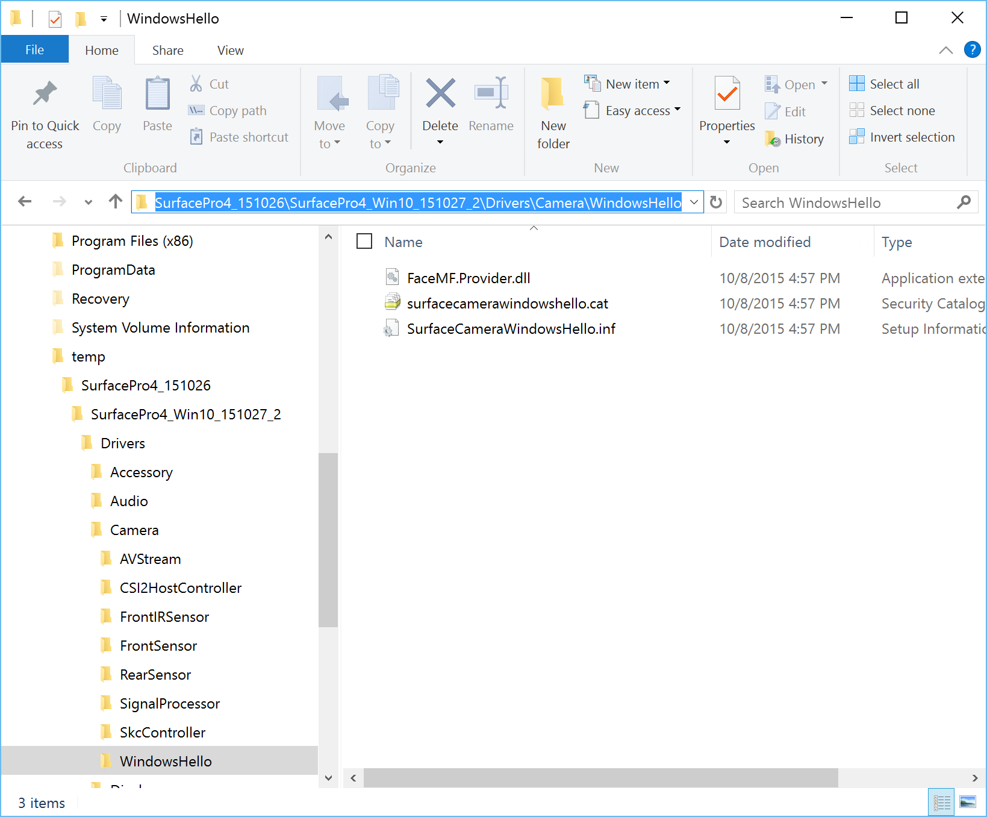Select the Audio folder in tree
The height and width of the screenshot is (817, 987).
129,501
